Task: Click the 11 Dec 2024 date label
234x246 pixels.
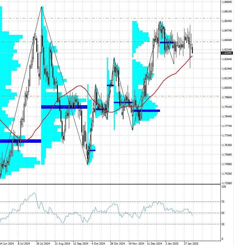Action: point(154,243)
